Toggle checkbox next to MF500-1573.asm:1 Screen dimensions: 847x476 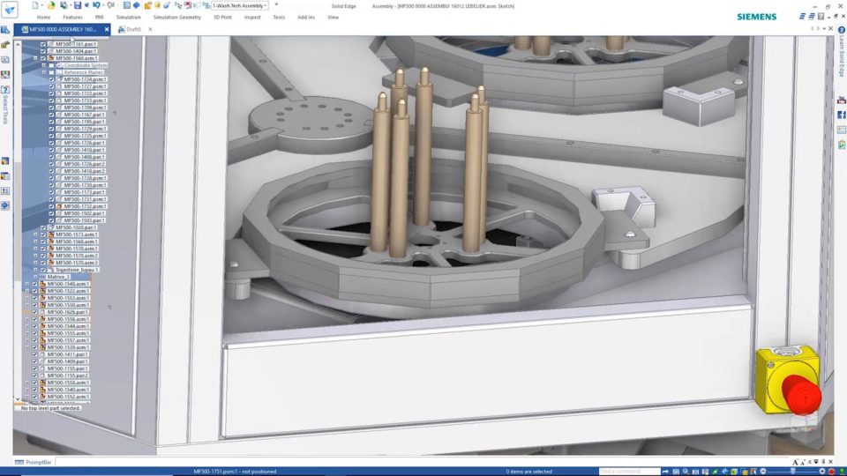pos(43,234)
